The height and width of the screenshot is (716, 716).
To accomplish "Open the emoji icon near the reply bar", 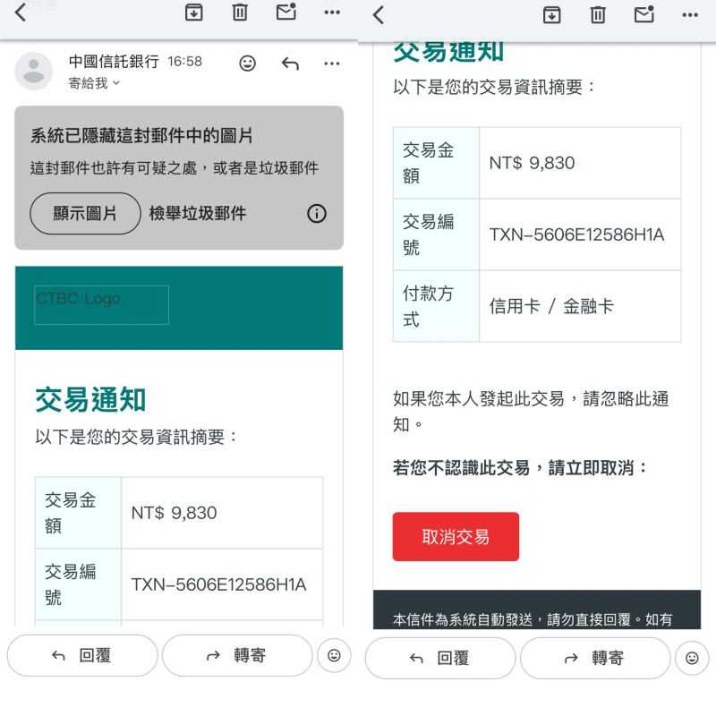I will coord(334,656).
